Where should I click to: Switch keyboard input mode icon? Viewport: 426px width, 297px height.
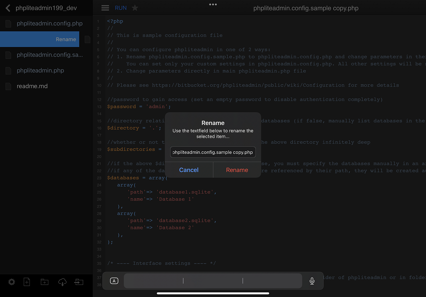coord(114,281)
